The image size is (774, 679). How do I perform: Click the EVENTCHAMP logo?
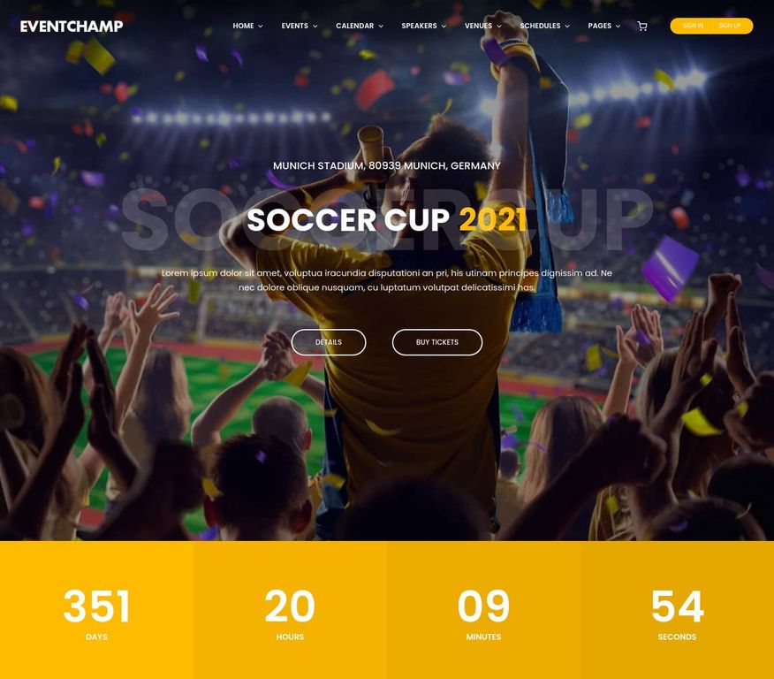tap(72, 27)
